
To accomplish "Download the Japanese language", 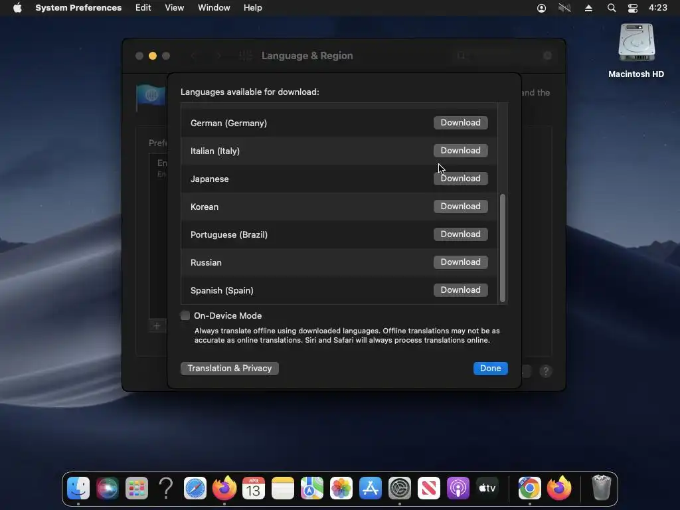I will coord(461,178).
